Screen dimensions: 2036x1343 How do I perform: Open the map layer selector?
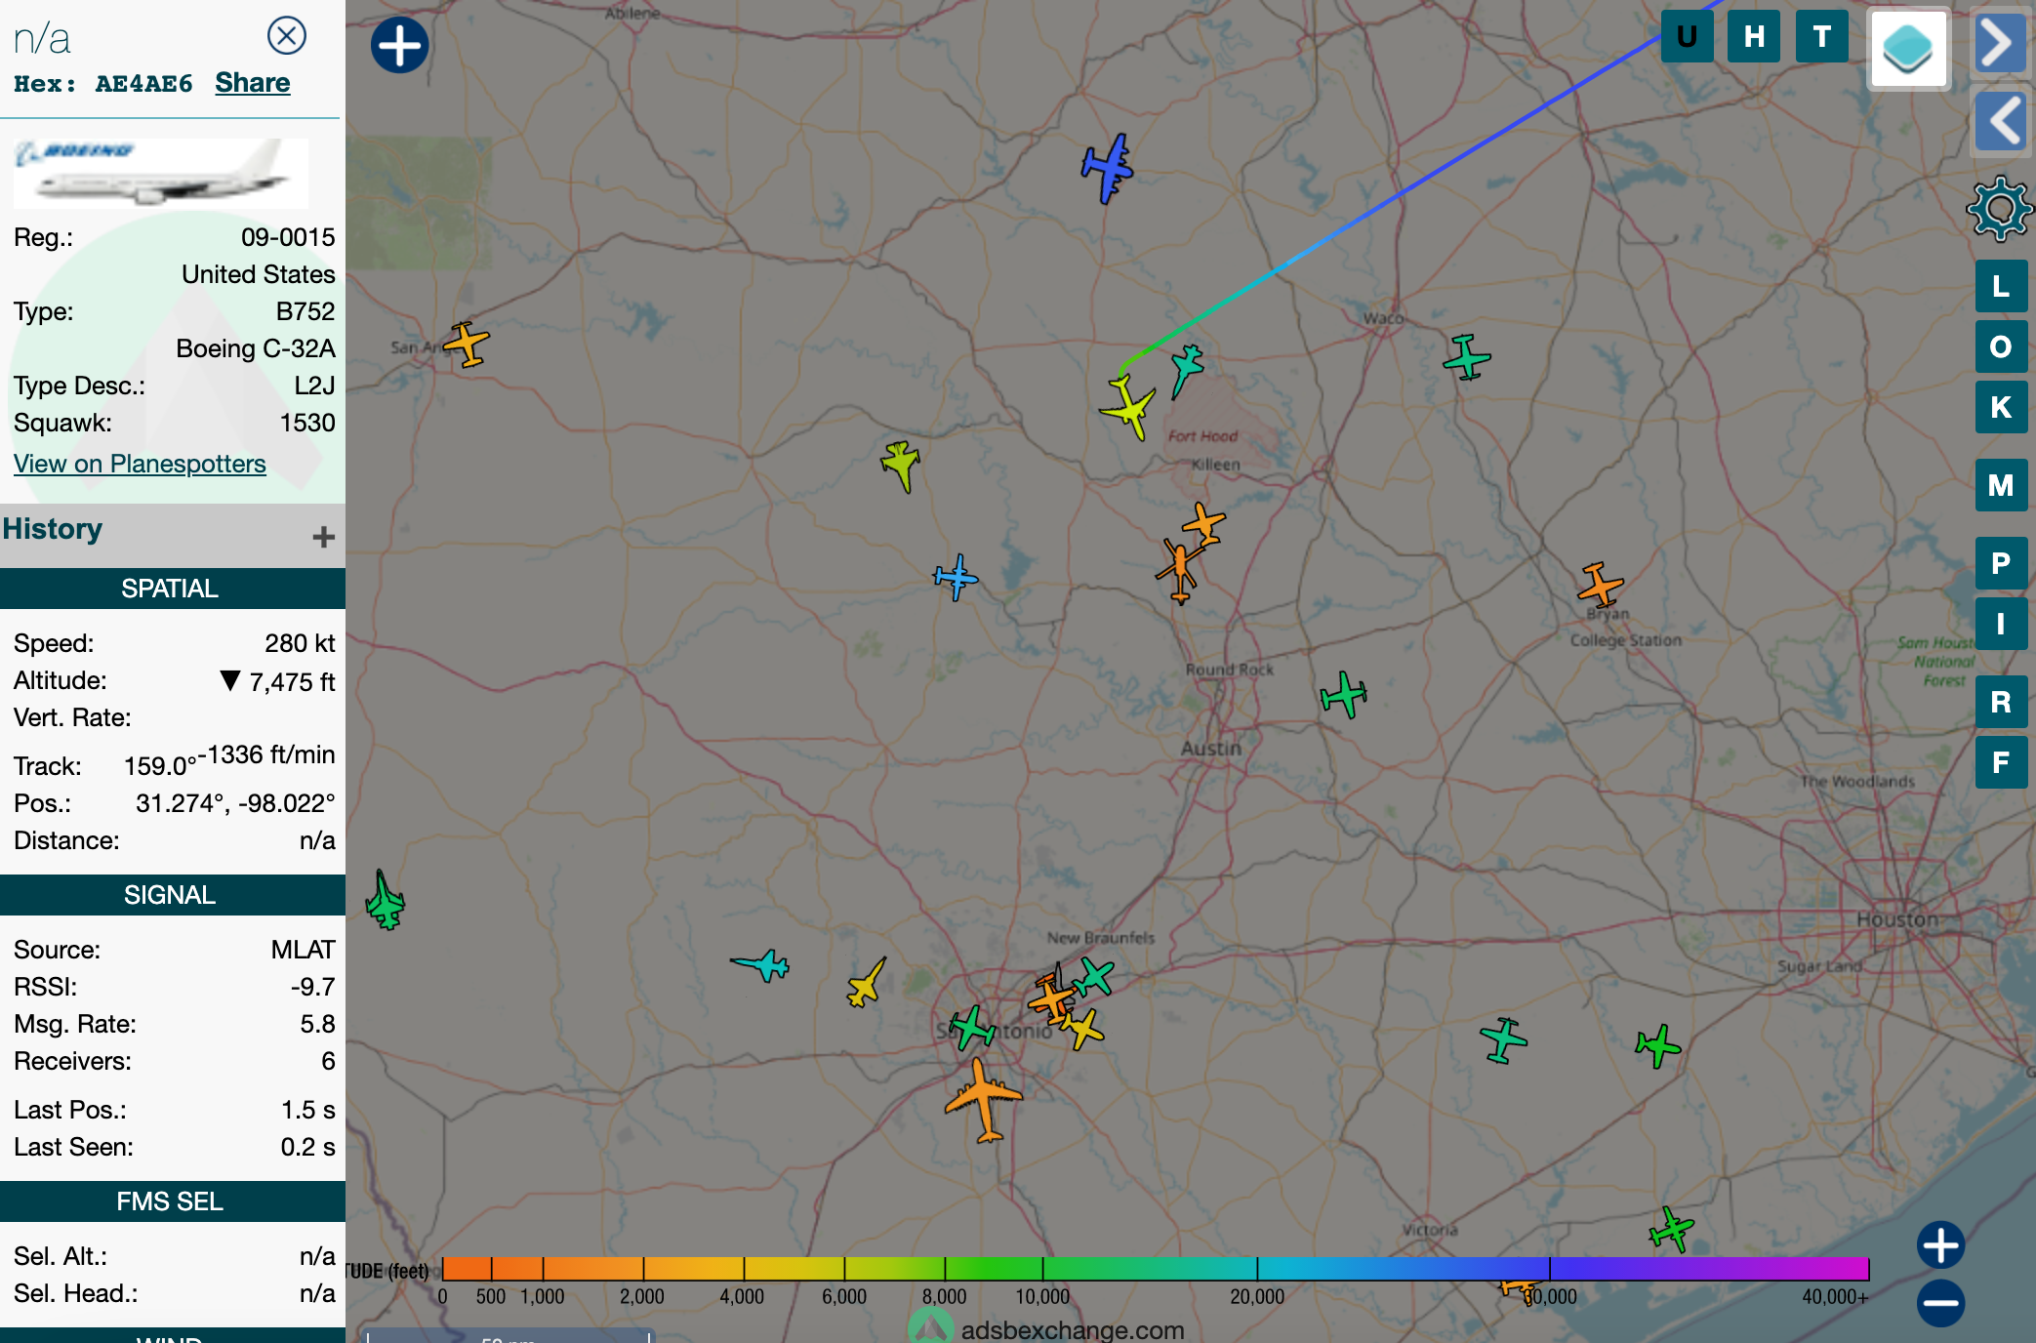coord(1908,49)
